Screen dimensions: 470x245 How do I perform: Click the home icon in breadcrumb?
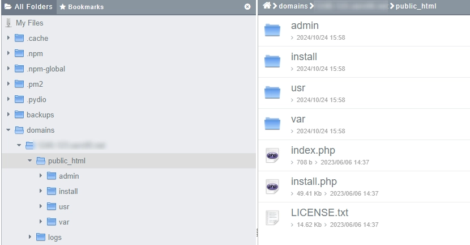click(267, 6)
